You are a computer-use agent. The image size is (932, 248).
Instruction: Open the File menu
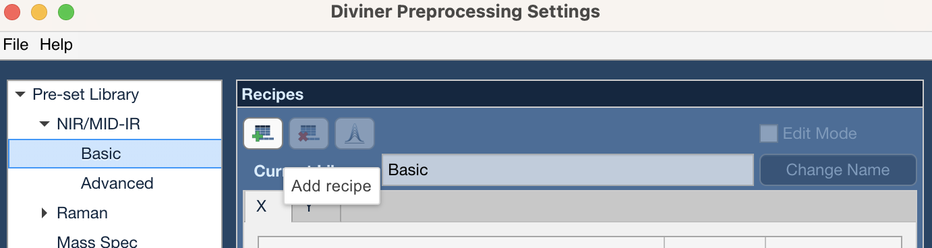(x=16, y=45)
